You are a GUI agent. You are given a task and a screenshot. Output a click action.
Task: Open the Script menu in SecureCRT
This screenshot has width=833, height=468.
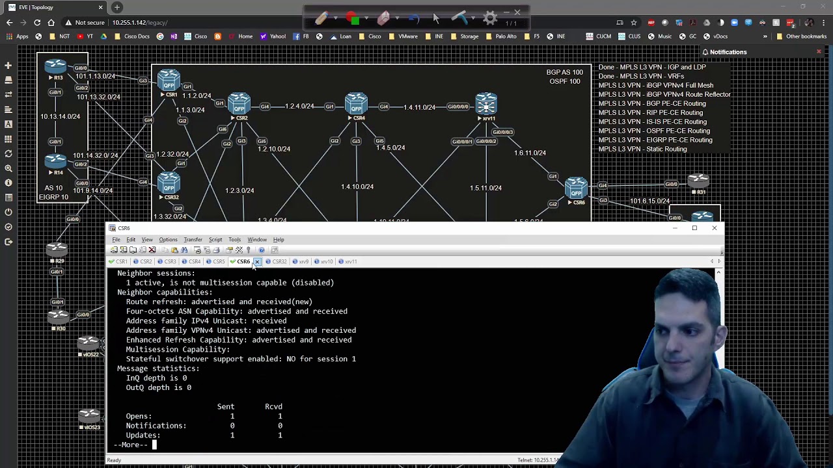(x=215, y=239)
